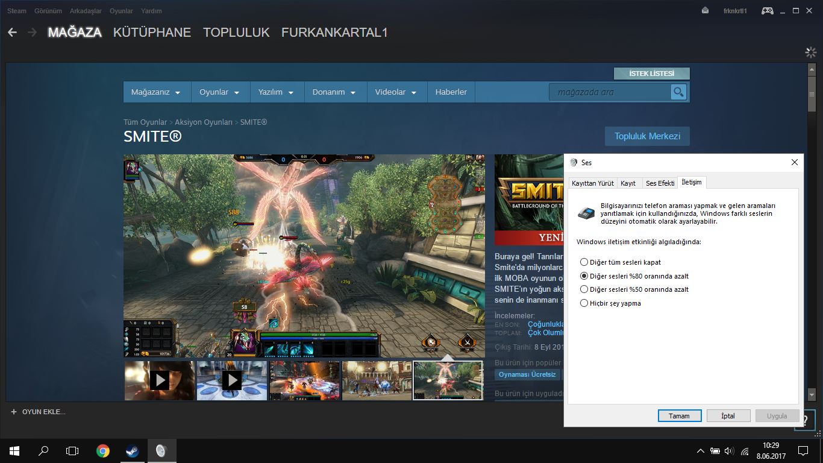Viewport: 823px width, 463px height.
Task: Click the 'Tüm Oyunlar' breadcrumb link
Action: [x=145, y=122]
